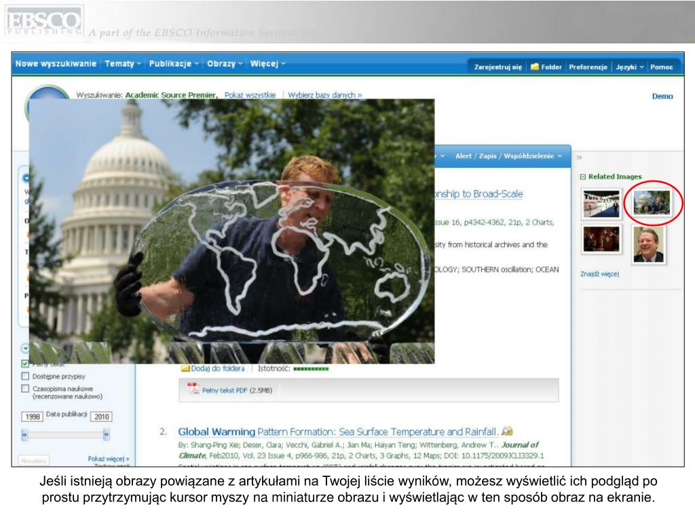Click the double-arrow collapse icon above Related Images
This screenshot has height=521, width=695.
[579, 157]
